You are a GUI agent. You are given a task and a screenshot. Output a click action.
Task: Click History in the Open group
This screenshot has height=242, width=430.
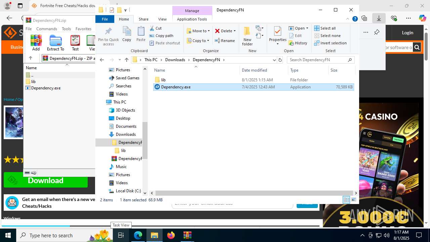click(298, 43)
